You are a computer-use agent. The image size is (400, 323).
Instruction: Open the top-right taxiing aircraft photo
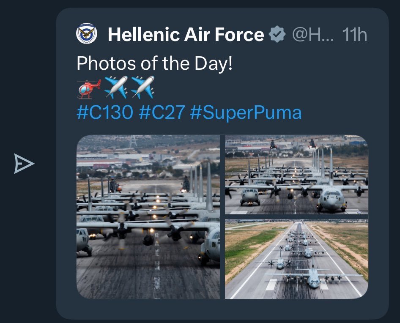coord(296,175)
